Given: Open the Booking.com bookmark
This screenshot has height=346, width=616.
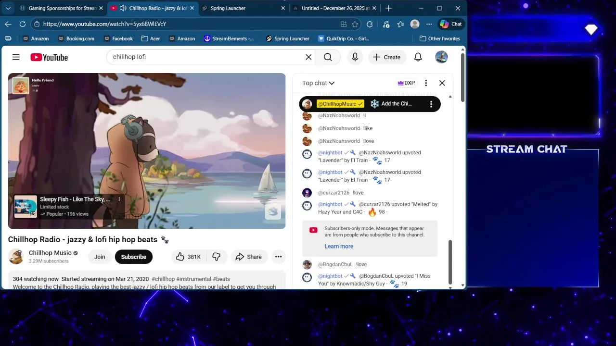Looking at the screenshot, I should tap(76, 38).
